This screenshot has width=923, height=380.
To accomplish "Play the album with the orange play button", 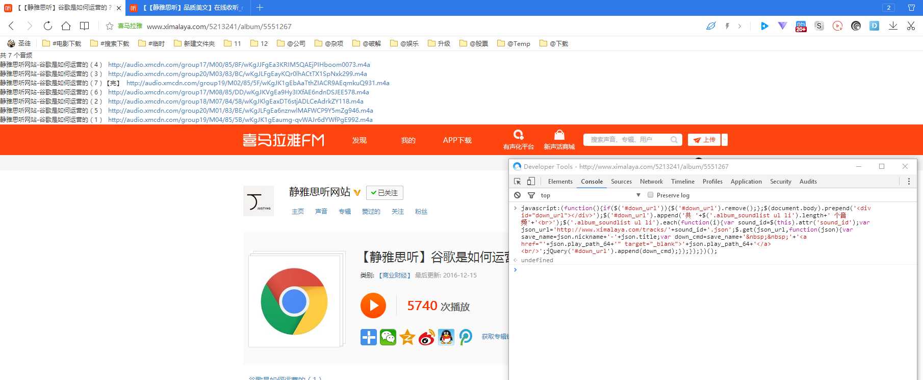I will pyautogui.click(x=373, y=306).
